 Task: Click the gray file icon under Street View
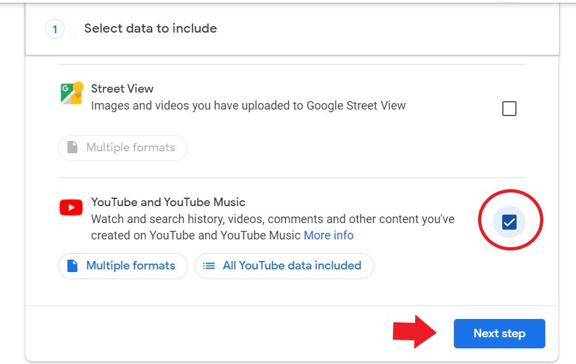(x=72, y=148)
